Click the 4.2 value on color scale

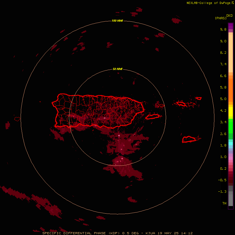(x=223, y=111)
